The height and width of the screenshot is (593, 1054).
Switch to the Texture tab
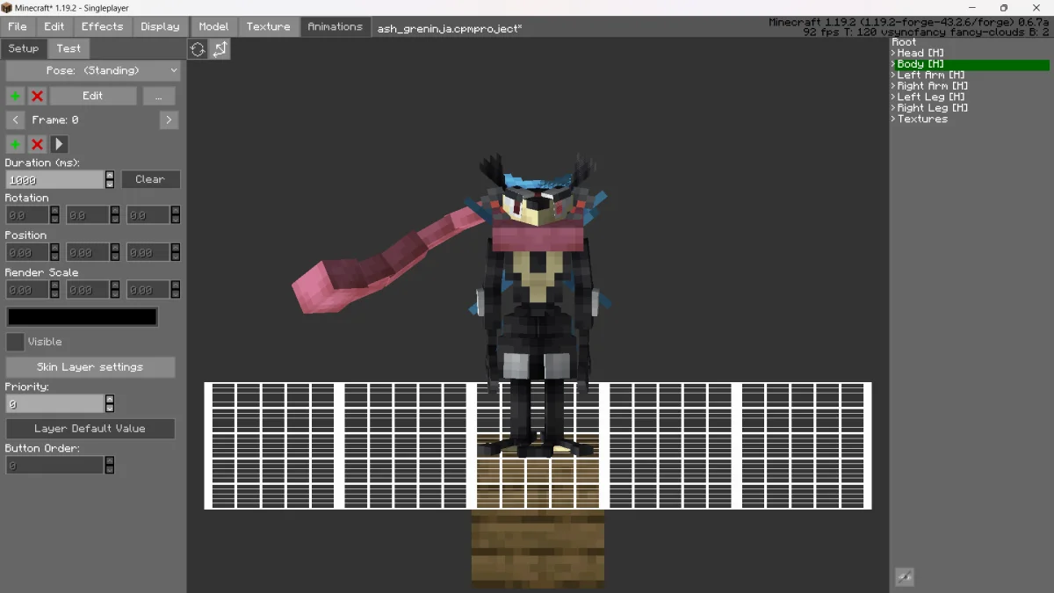tap(269, 26)
